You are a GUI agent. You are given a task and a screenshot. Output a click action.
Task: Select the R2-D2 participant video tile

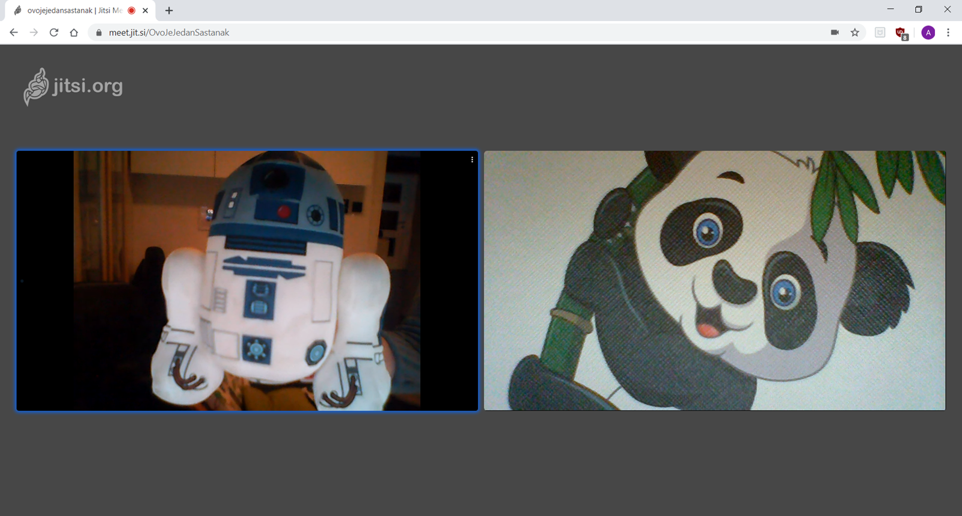tap(247, 281)
